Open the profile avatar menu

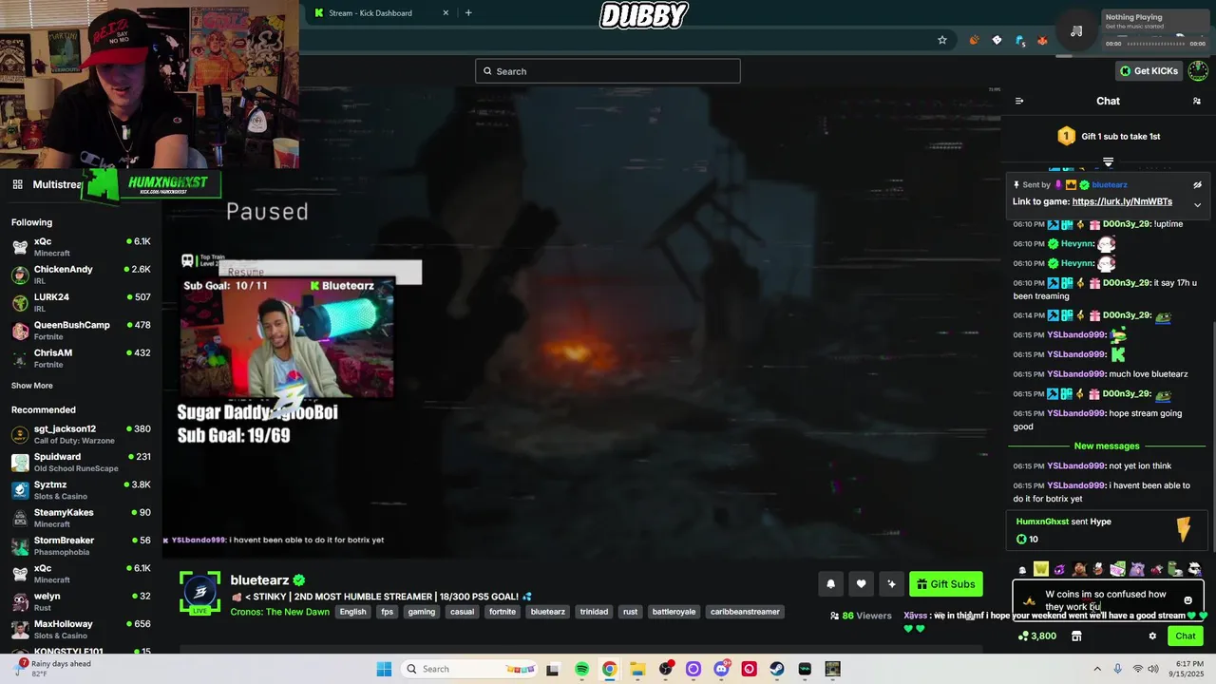(x=1199, y=70)
